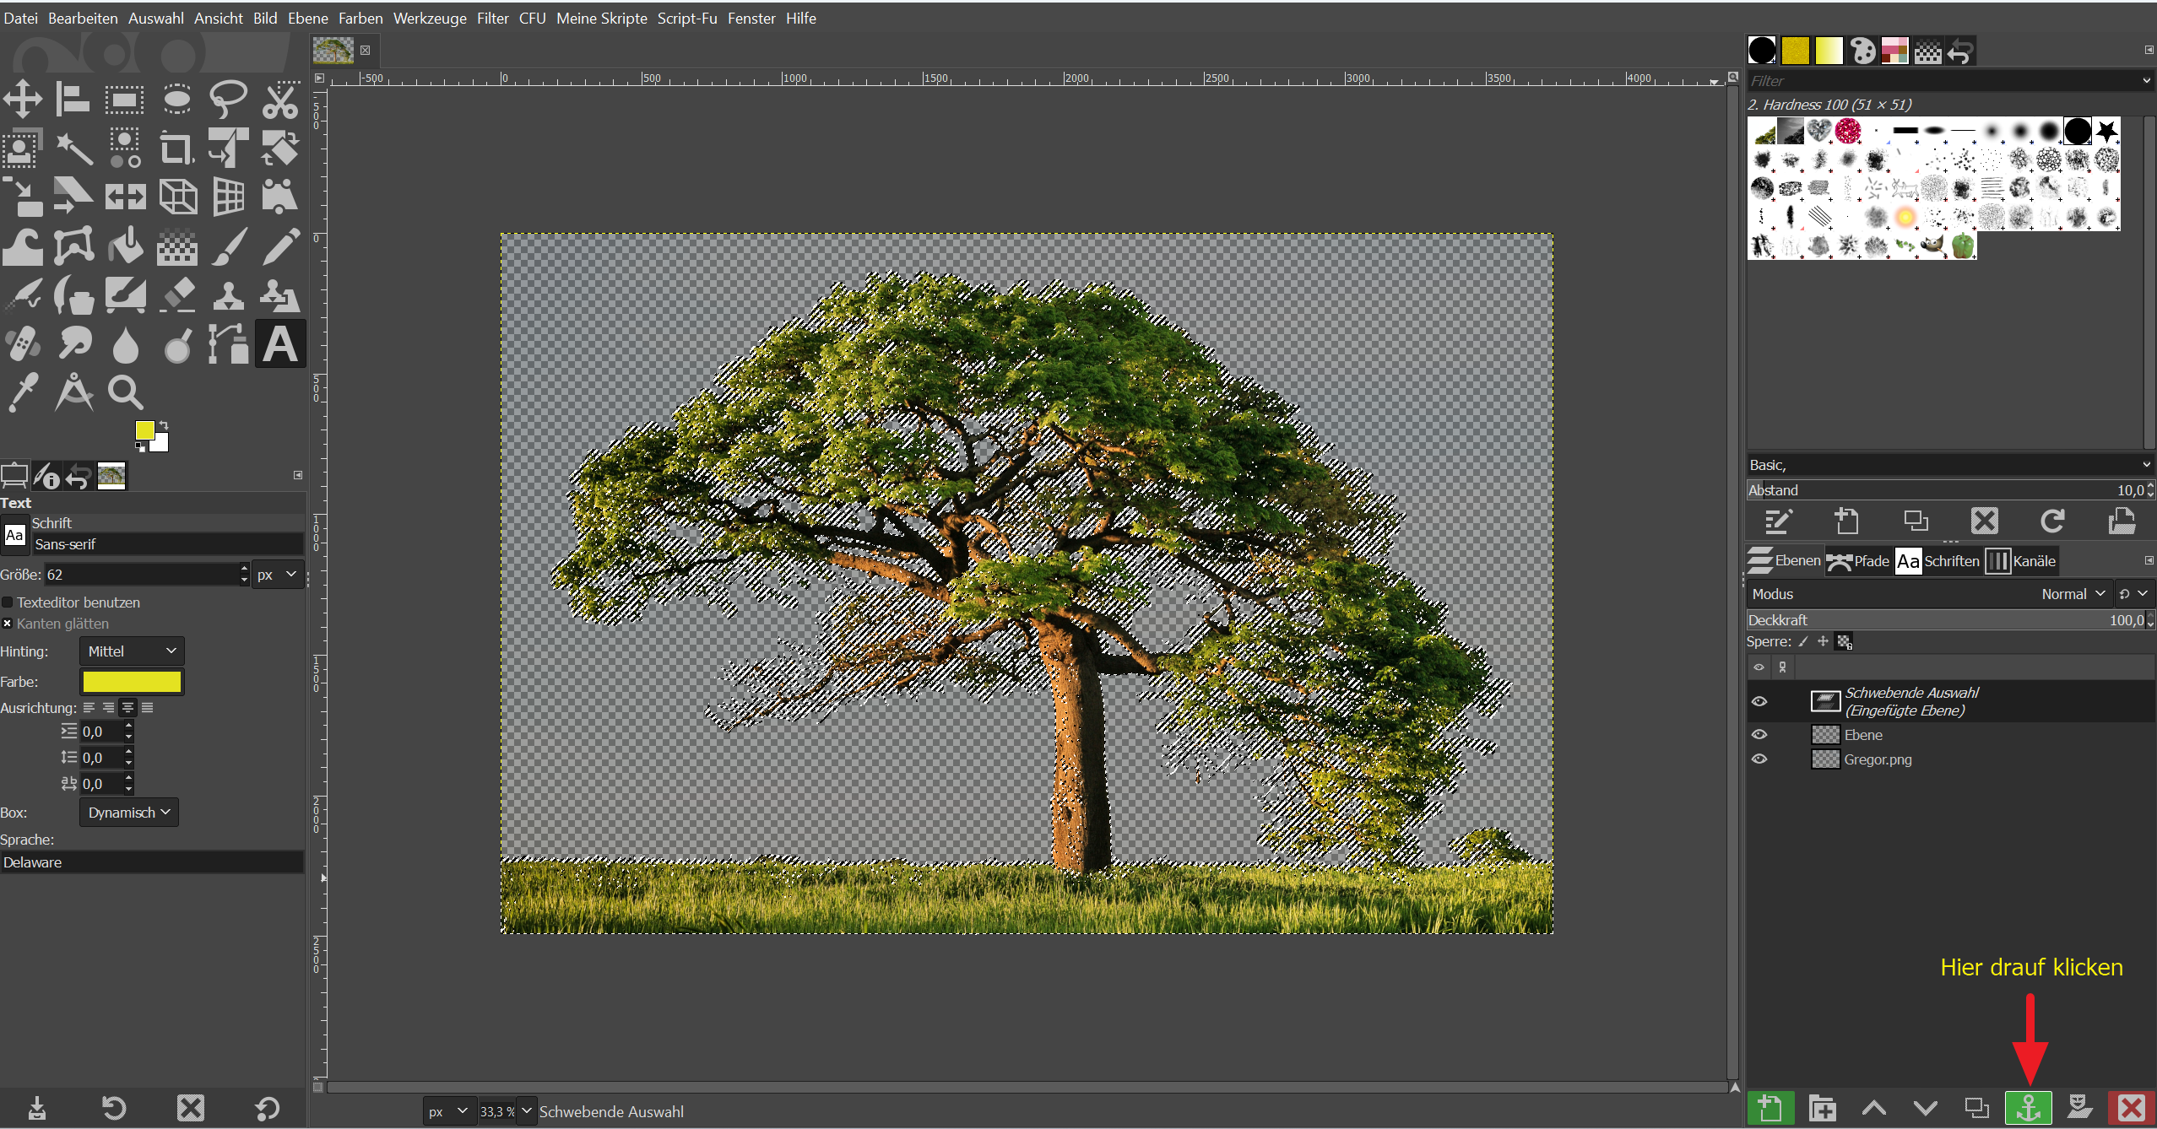Image resolution: width=2157 pixels, height=1129 pixels.
Task: Activate the Text tool
Action: [279, 344]
